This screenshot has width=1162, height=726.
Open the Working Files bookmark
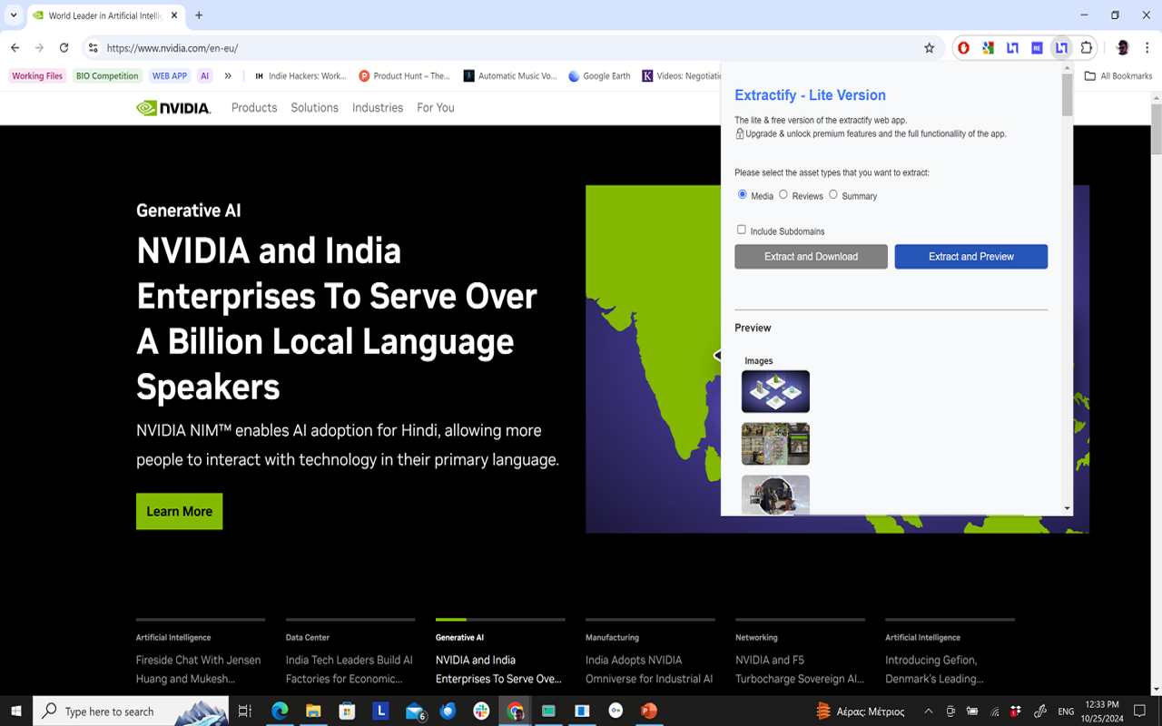[x=37, y=76]
